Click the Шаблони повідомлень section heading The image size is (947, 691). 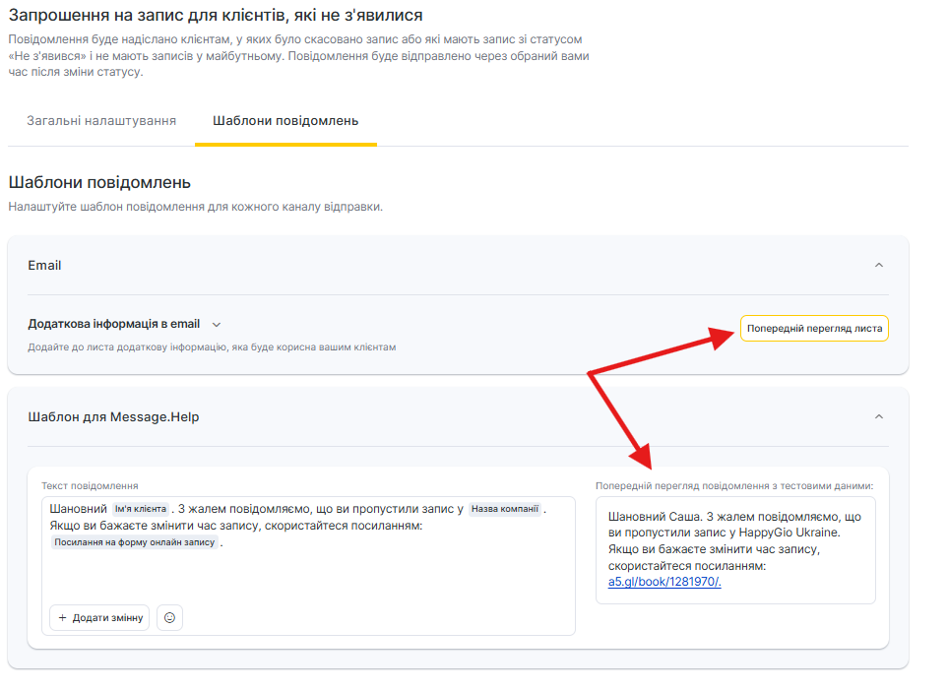[99, 182]
